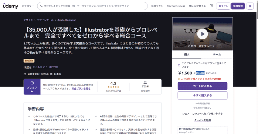Open the シェア link

pyautogui.click(x=186, y=113)
